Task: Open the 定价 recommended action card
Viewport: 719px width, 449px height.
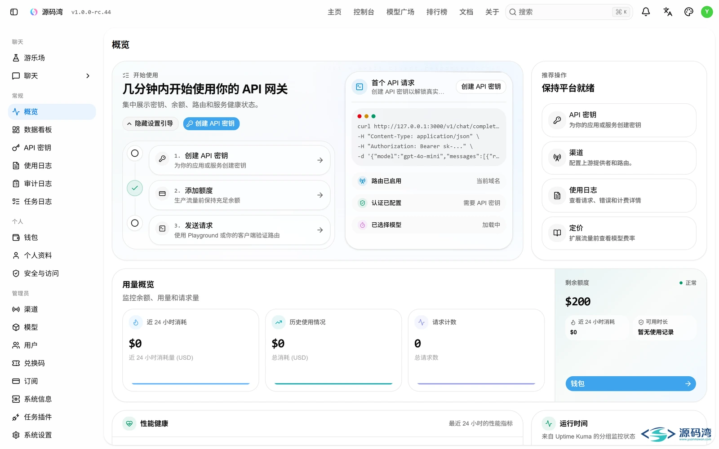Action: pyautogui.click(x=619, y=233)
